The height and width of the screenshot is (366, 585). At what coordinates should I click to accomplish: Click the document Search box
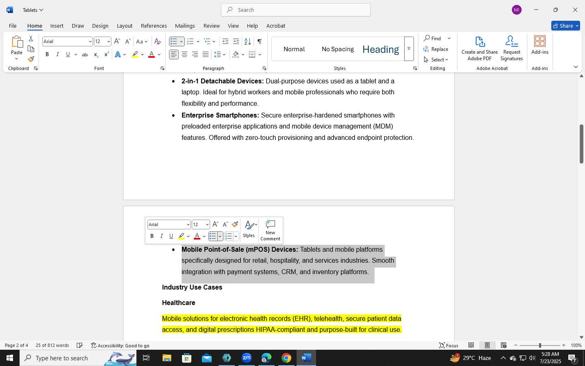pyautogui.click(x=296, y=10)
